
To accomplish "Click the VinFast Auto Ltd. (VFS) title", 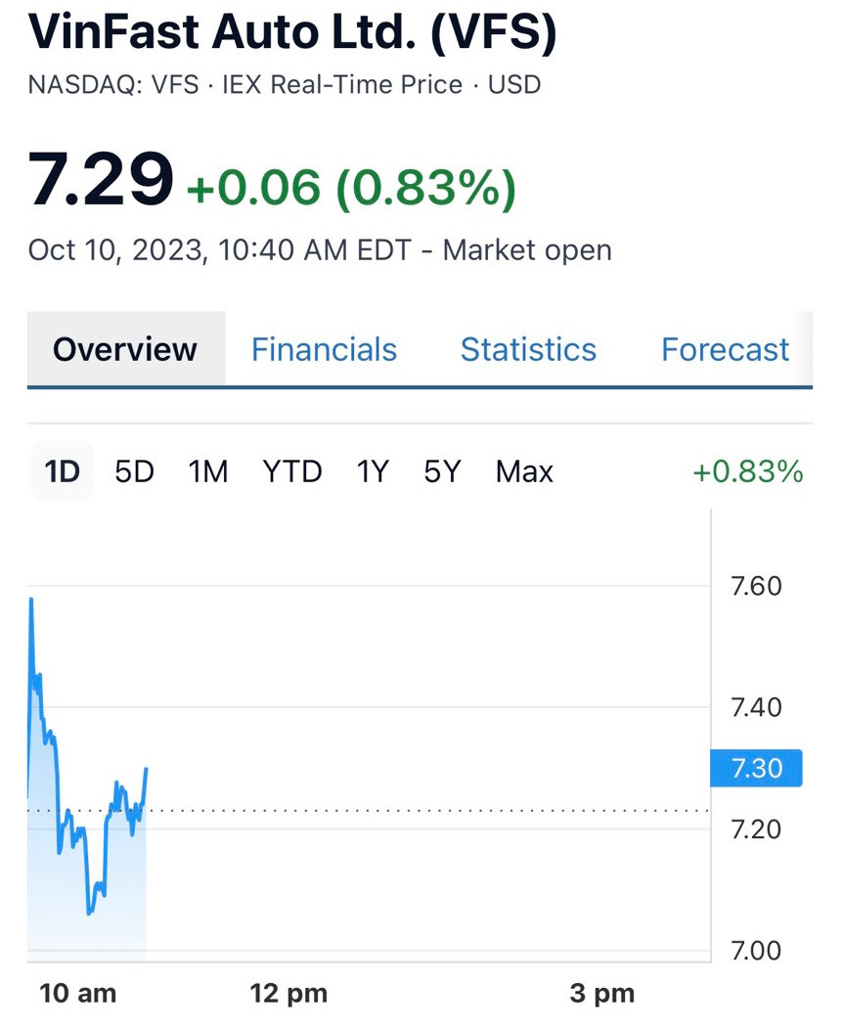I will 292,33.
